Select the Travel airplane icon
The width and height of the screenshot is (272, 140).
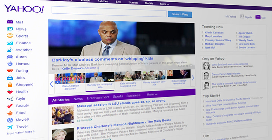(x=10, y=127)
